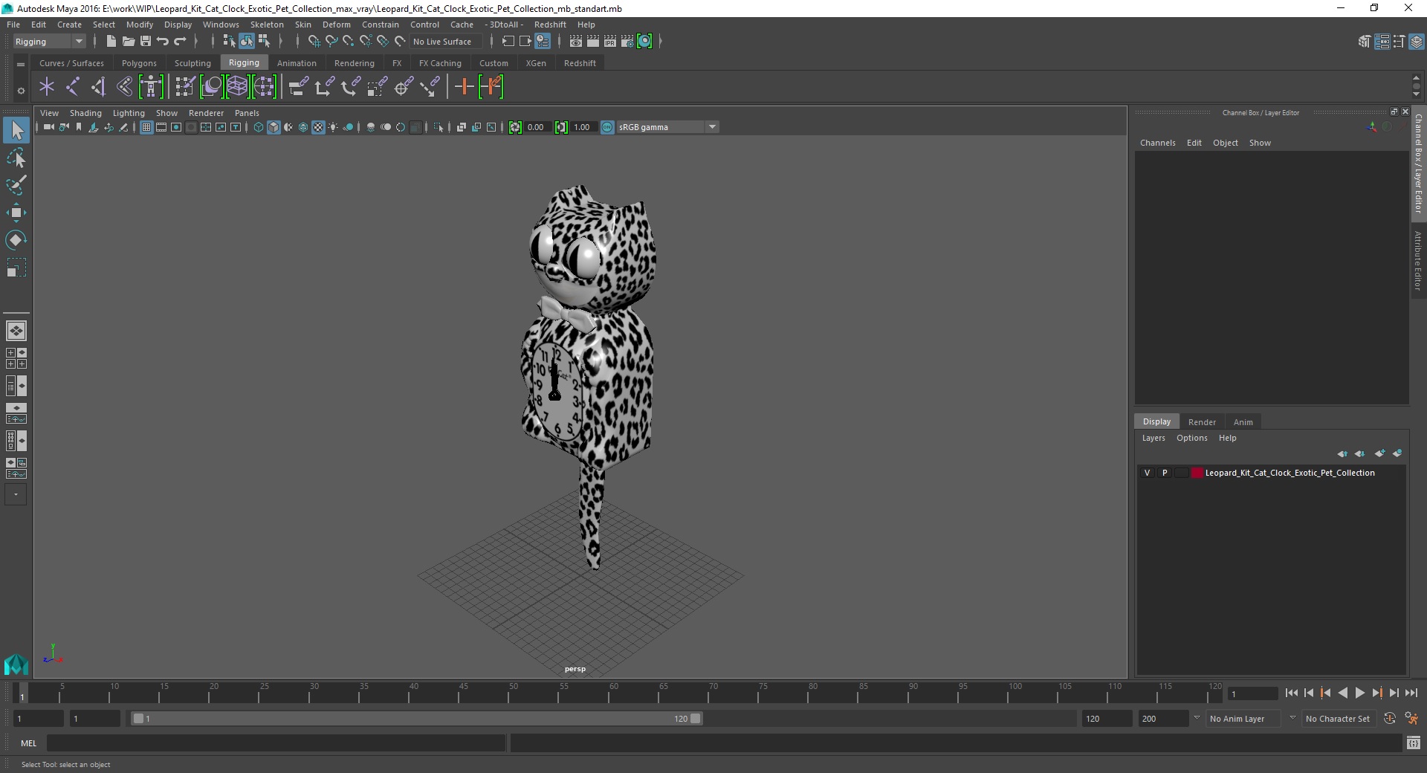The image size is (1427, 773).
Task: Toggle textured display in viewport
Action: click(318, 127)
